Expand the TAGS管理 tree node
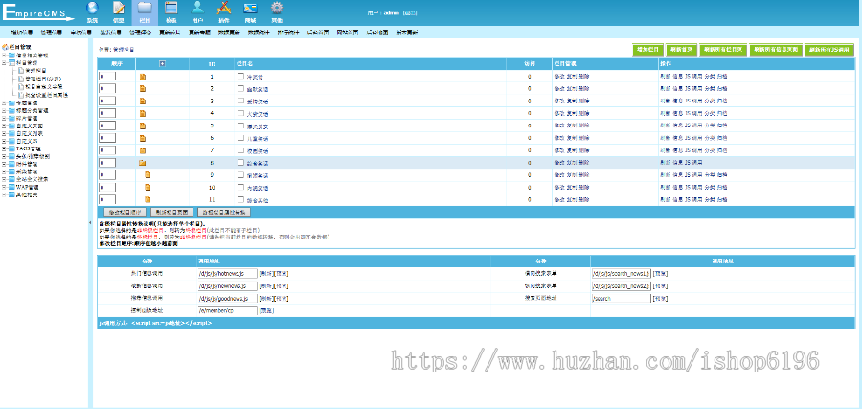The height and width of the screenshot is (409, 862). pos(4,148)
